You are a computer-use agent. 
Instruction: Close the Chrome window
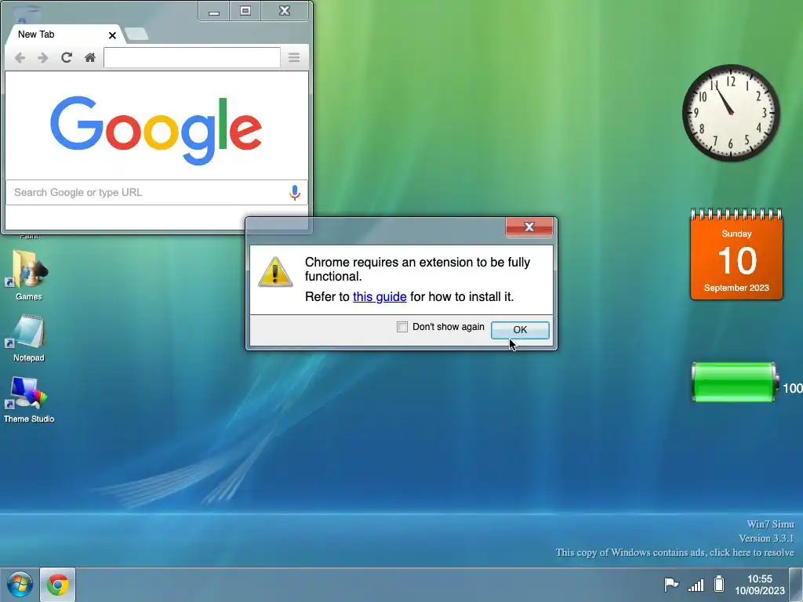[x=285, y=11]
